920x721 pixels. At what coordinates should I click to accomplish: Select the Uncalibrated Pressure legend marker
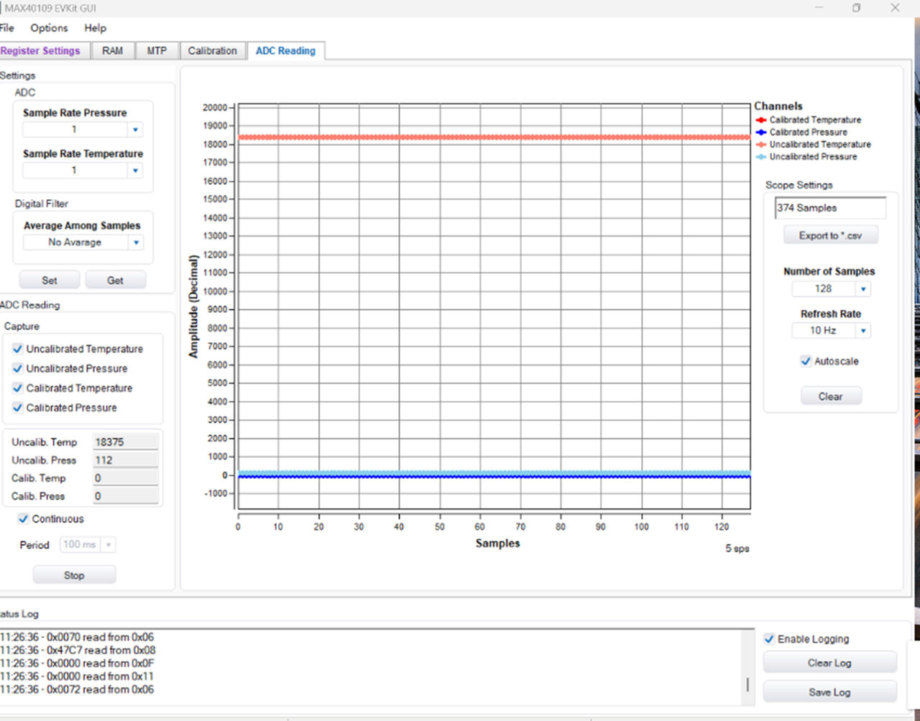click(x=761, y=157)
